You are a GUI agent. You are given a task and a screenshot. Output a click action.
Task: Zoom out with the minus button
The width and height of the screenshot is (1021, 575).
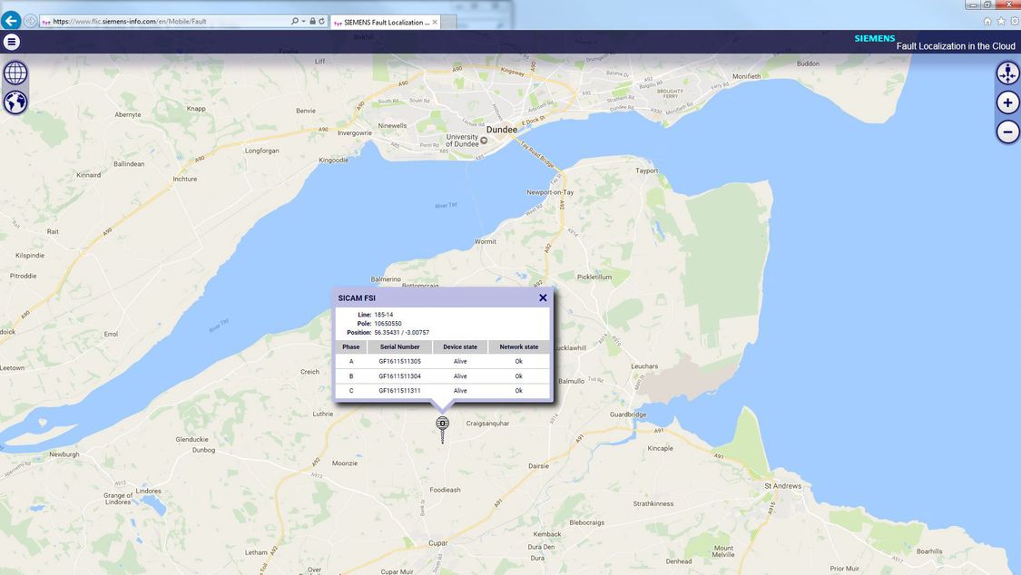click(1007, 132)
